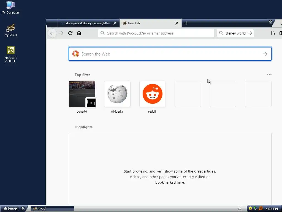Submit the disney world search arrow
The height and width of the screenshot is (212, 282).
click(250, 33)
